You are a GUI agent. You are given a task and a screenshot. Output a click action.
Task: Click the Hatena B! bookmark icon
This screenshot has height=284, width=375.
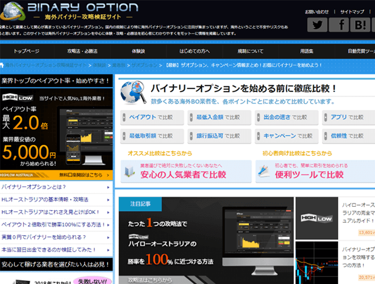click(360, 24)
